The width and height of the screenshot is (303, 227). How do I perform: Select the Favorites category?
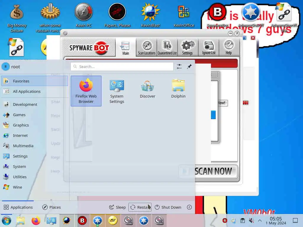[35, 81]
